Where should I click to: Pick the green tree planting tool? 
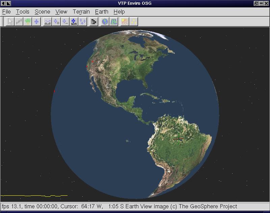click(x=28, y=22)
